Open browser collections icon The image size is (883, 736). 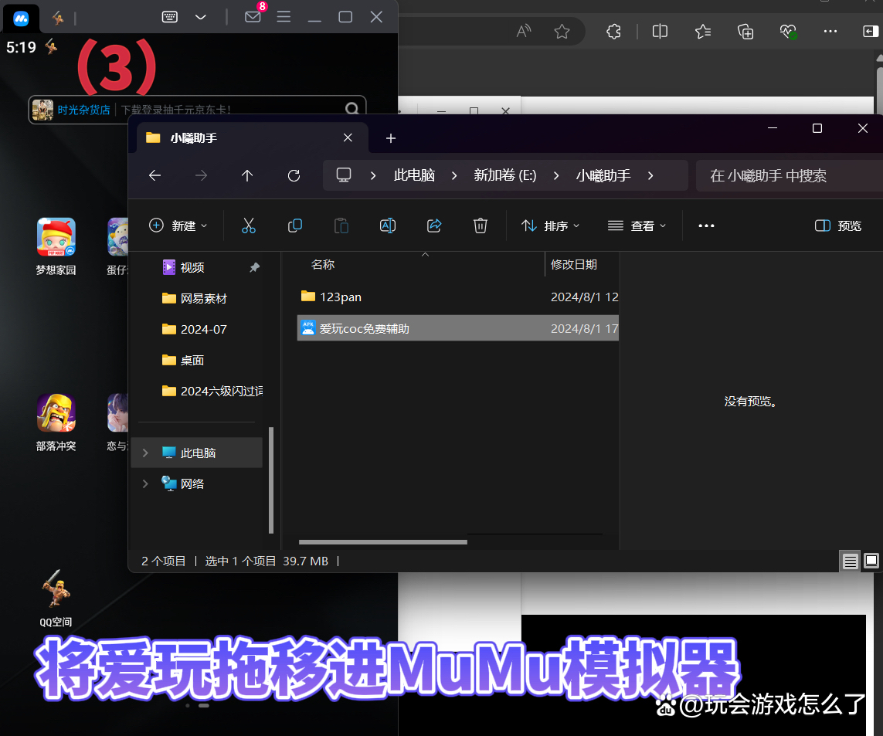click(745, 32)
